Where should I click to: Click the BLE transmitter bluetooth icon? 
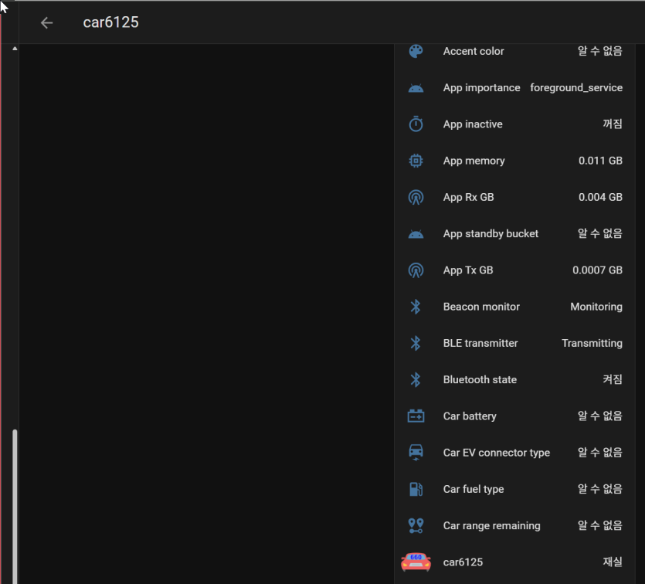pos(416,344)
